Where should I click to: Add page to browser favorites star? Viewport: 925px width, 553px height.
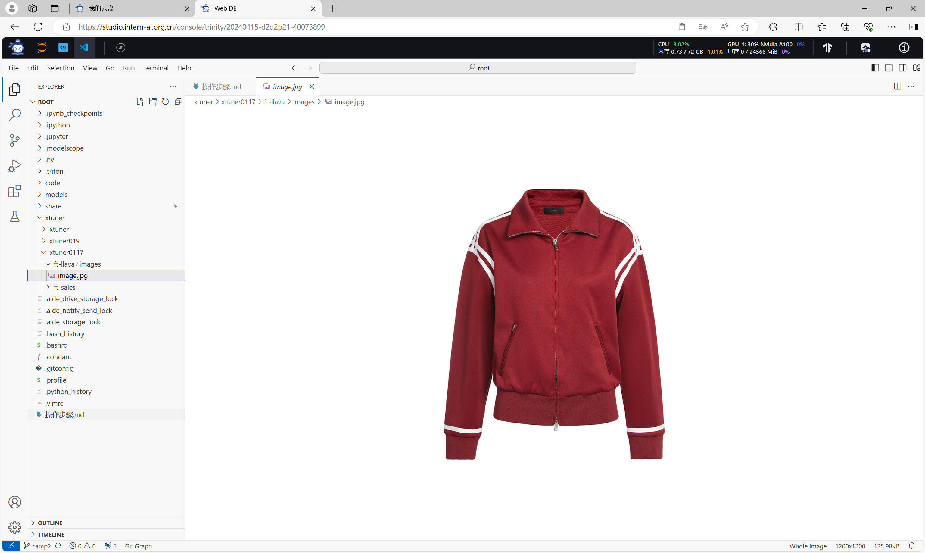(x=745, y=27)
